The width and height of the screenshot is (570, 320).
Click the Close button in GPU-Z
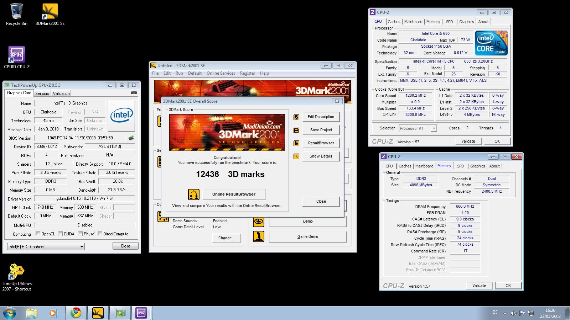point(125,246)
